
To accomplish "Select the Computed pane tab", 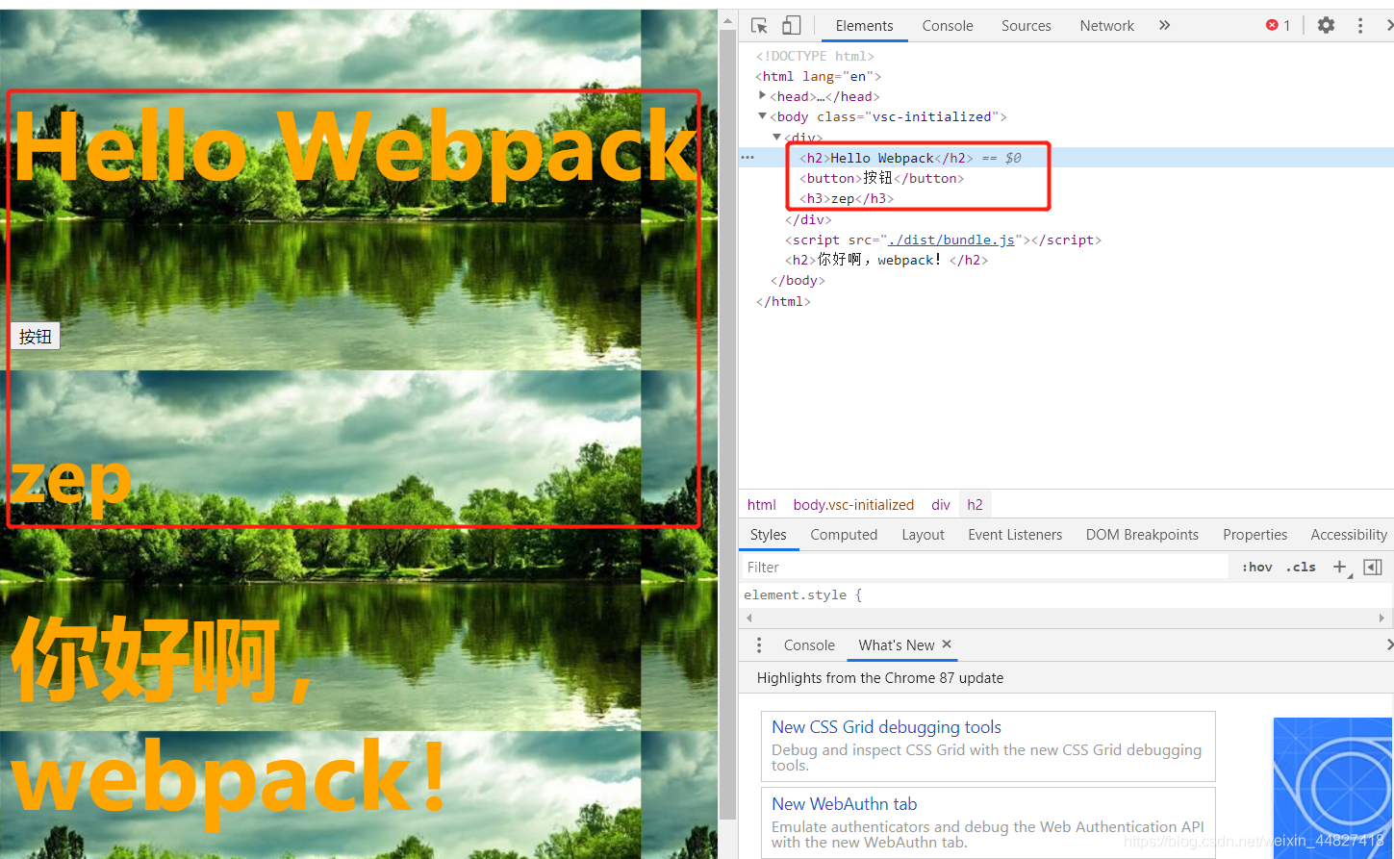I will [x=844, y=535].
